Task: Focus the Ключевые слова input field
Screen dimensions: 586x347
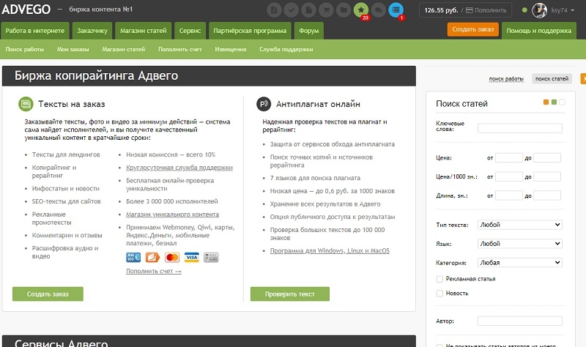Action: point(520,128)
